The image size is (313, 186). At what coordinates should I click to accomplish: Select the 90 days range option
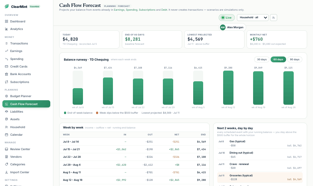(x=295, y=60)
